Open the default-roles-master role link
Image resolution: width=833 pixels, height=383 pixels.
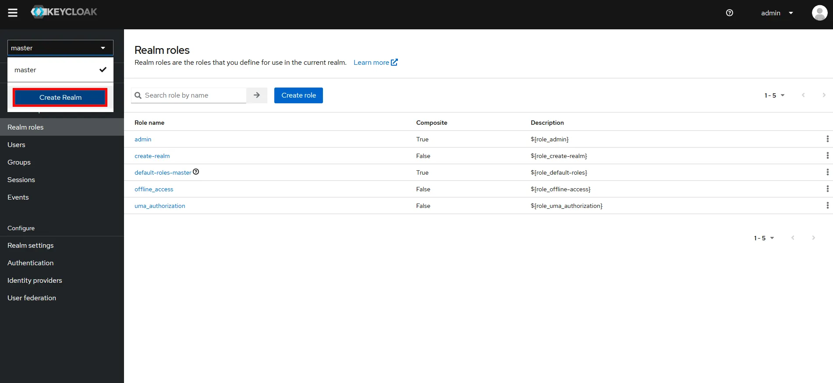coord(163,172)
